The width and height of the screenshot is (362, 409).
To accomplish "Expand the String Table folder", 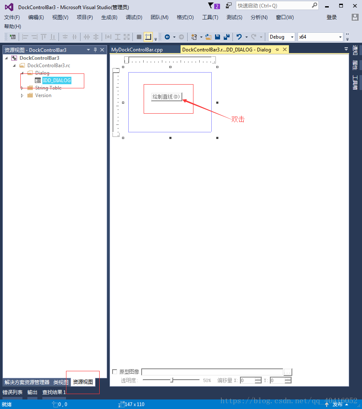I will pos(22,88).
